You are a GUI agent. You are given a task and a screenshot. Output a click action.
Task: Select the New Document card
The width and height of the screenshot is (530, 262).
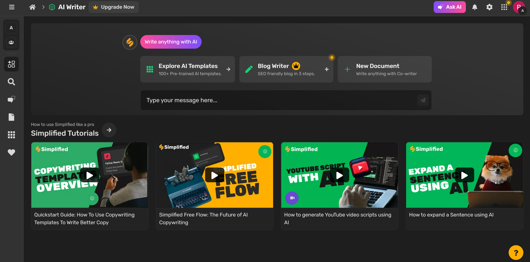[385, 69]
